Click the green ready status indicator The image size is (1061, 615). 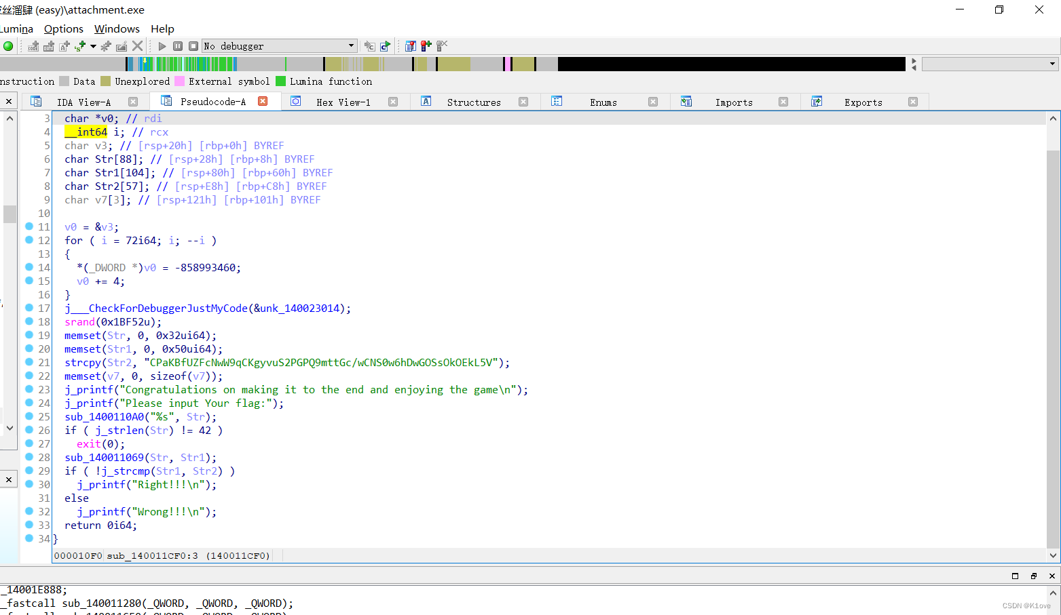point(7,45)
